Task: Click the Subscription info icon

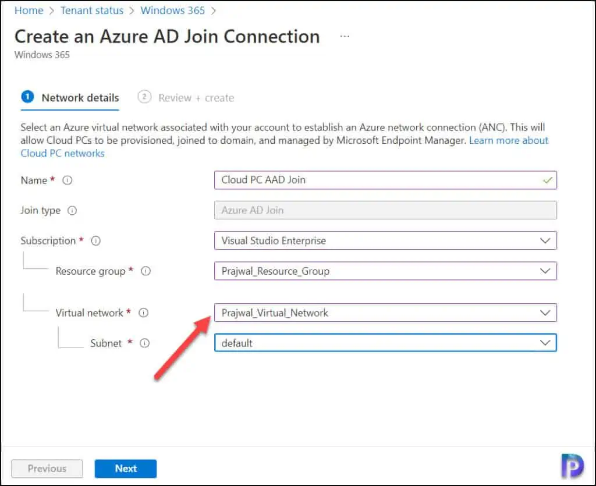Action: 96,241
